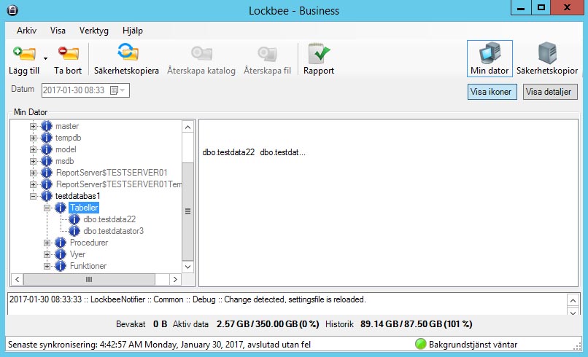Viewport: 588px width, 357px height.
Task: Click the Visa ikoner button
Action: click(x=492, y=92)
